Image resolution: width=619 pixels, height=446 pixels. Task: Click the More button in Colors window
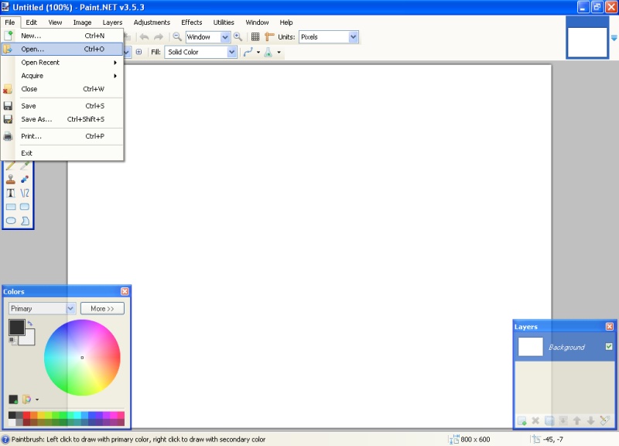coord(101,307)
